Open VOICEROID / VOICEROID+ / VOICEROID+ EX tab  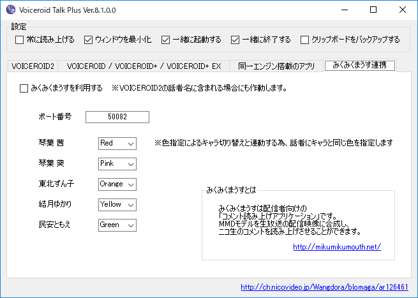(x=144, y=66)
